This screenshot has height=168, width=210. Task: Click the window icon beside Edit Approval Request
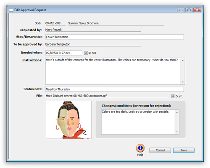point(11,10)
